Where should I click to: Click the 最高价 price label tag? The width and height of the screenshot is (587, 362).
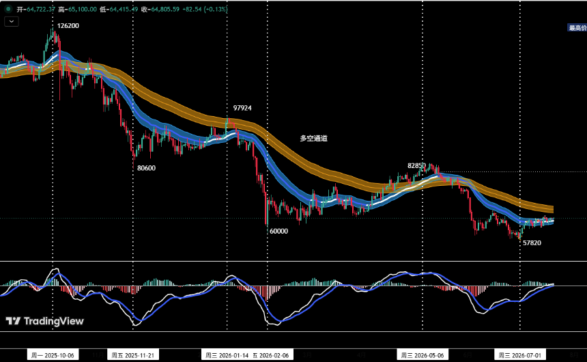point(577,28)
